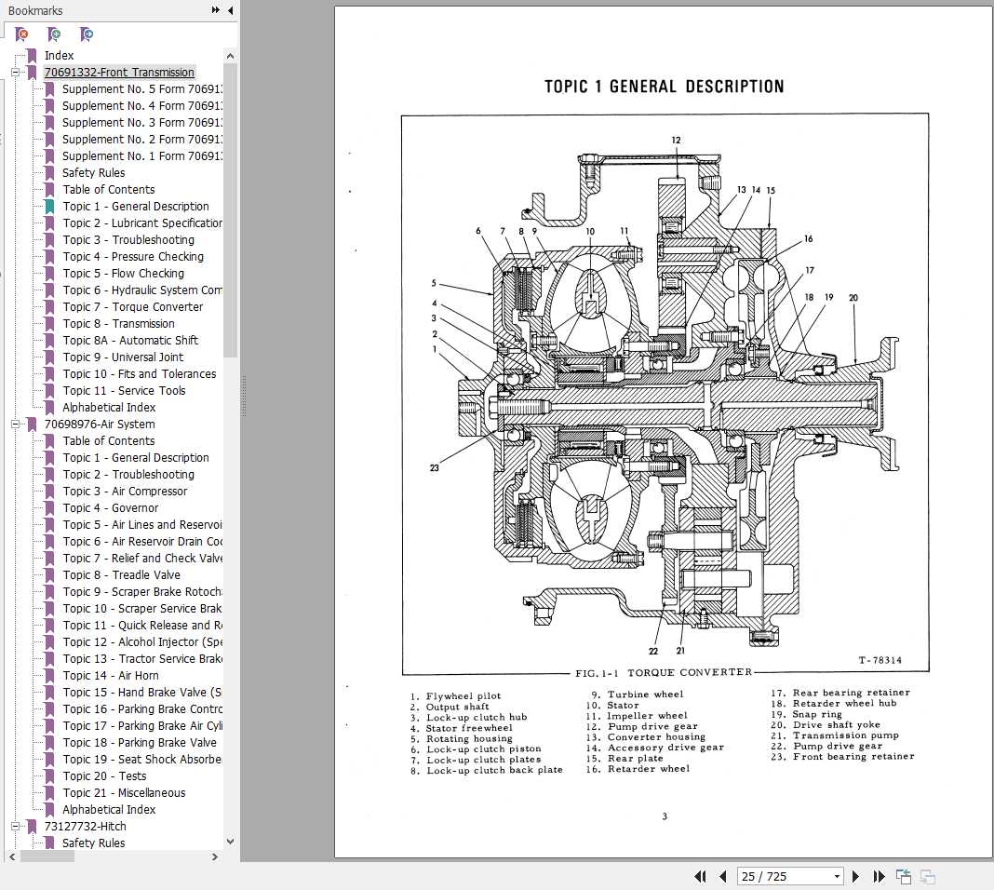Collapse the 73127732-Hitch tree node
The width and height of the screenshot is (994, 890).
(16, 827)
